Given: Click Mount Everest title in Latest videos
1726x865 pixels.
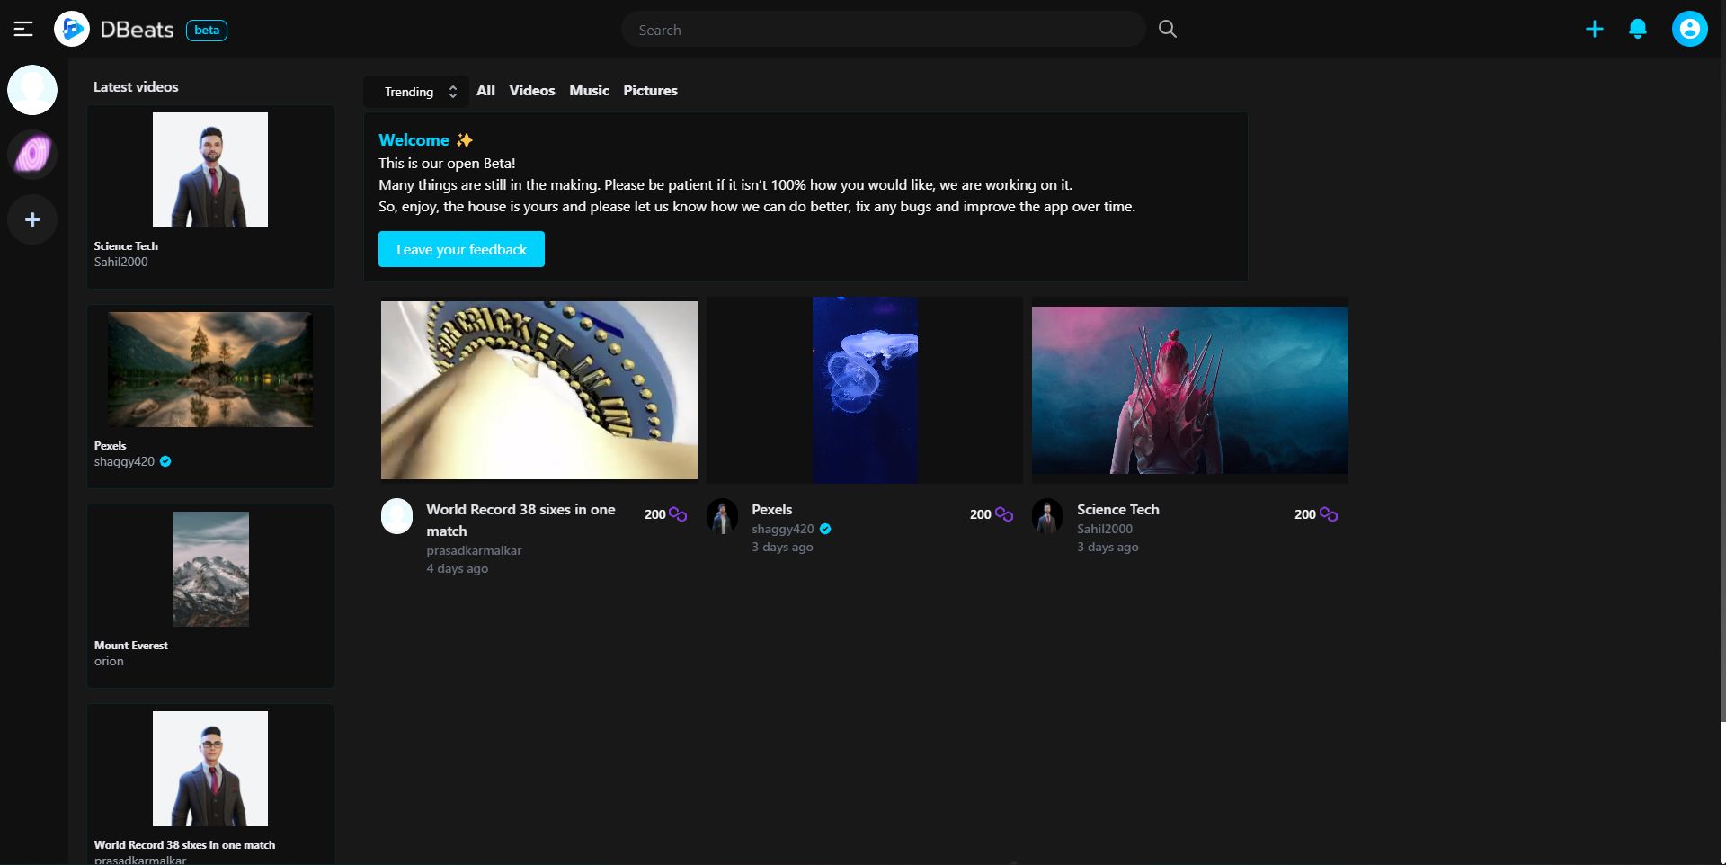Looking at the screenshot, I should coord(130,645).
